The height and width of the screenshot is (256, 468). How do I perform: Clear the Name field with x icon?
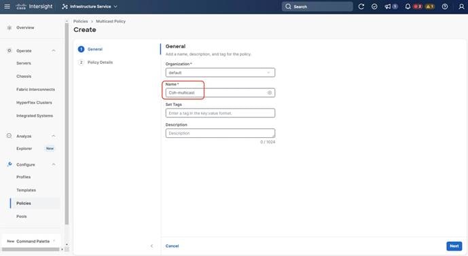pos(270,93)
